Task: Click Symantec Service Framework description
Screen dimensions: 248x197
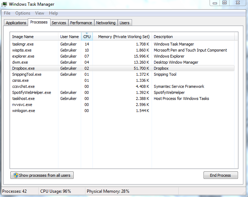Action: pos(179,86)
